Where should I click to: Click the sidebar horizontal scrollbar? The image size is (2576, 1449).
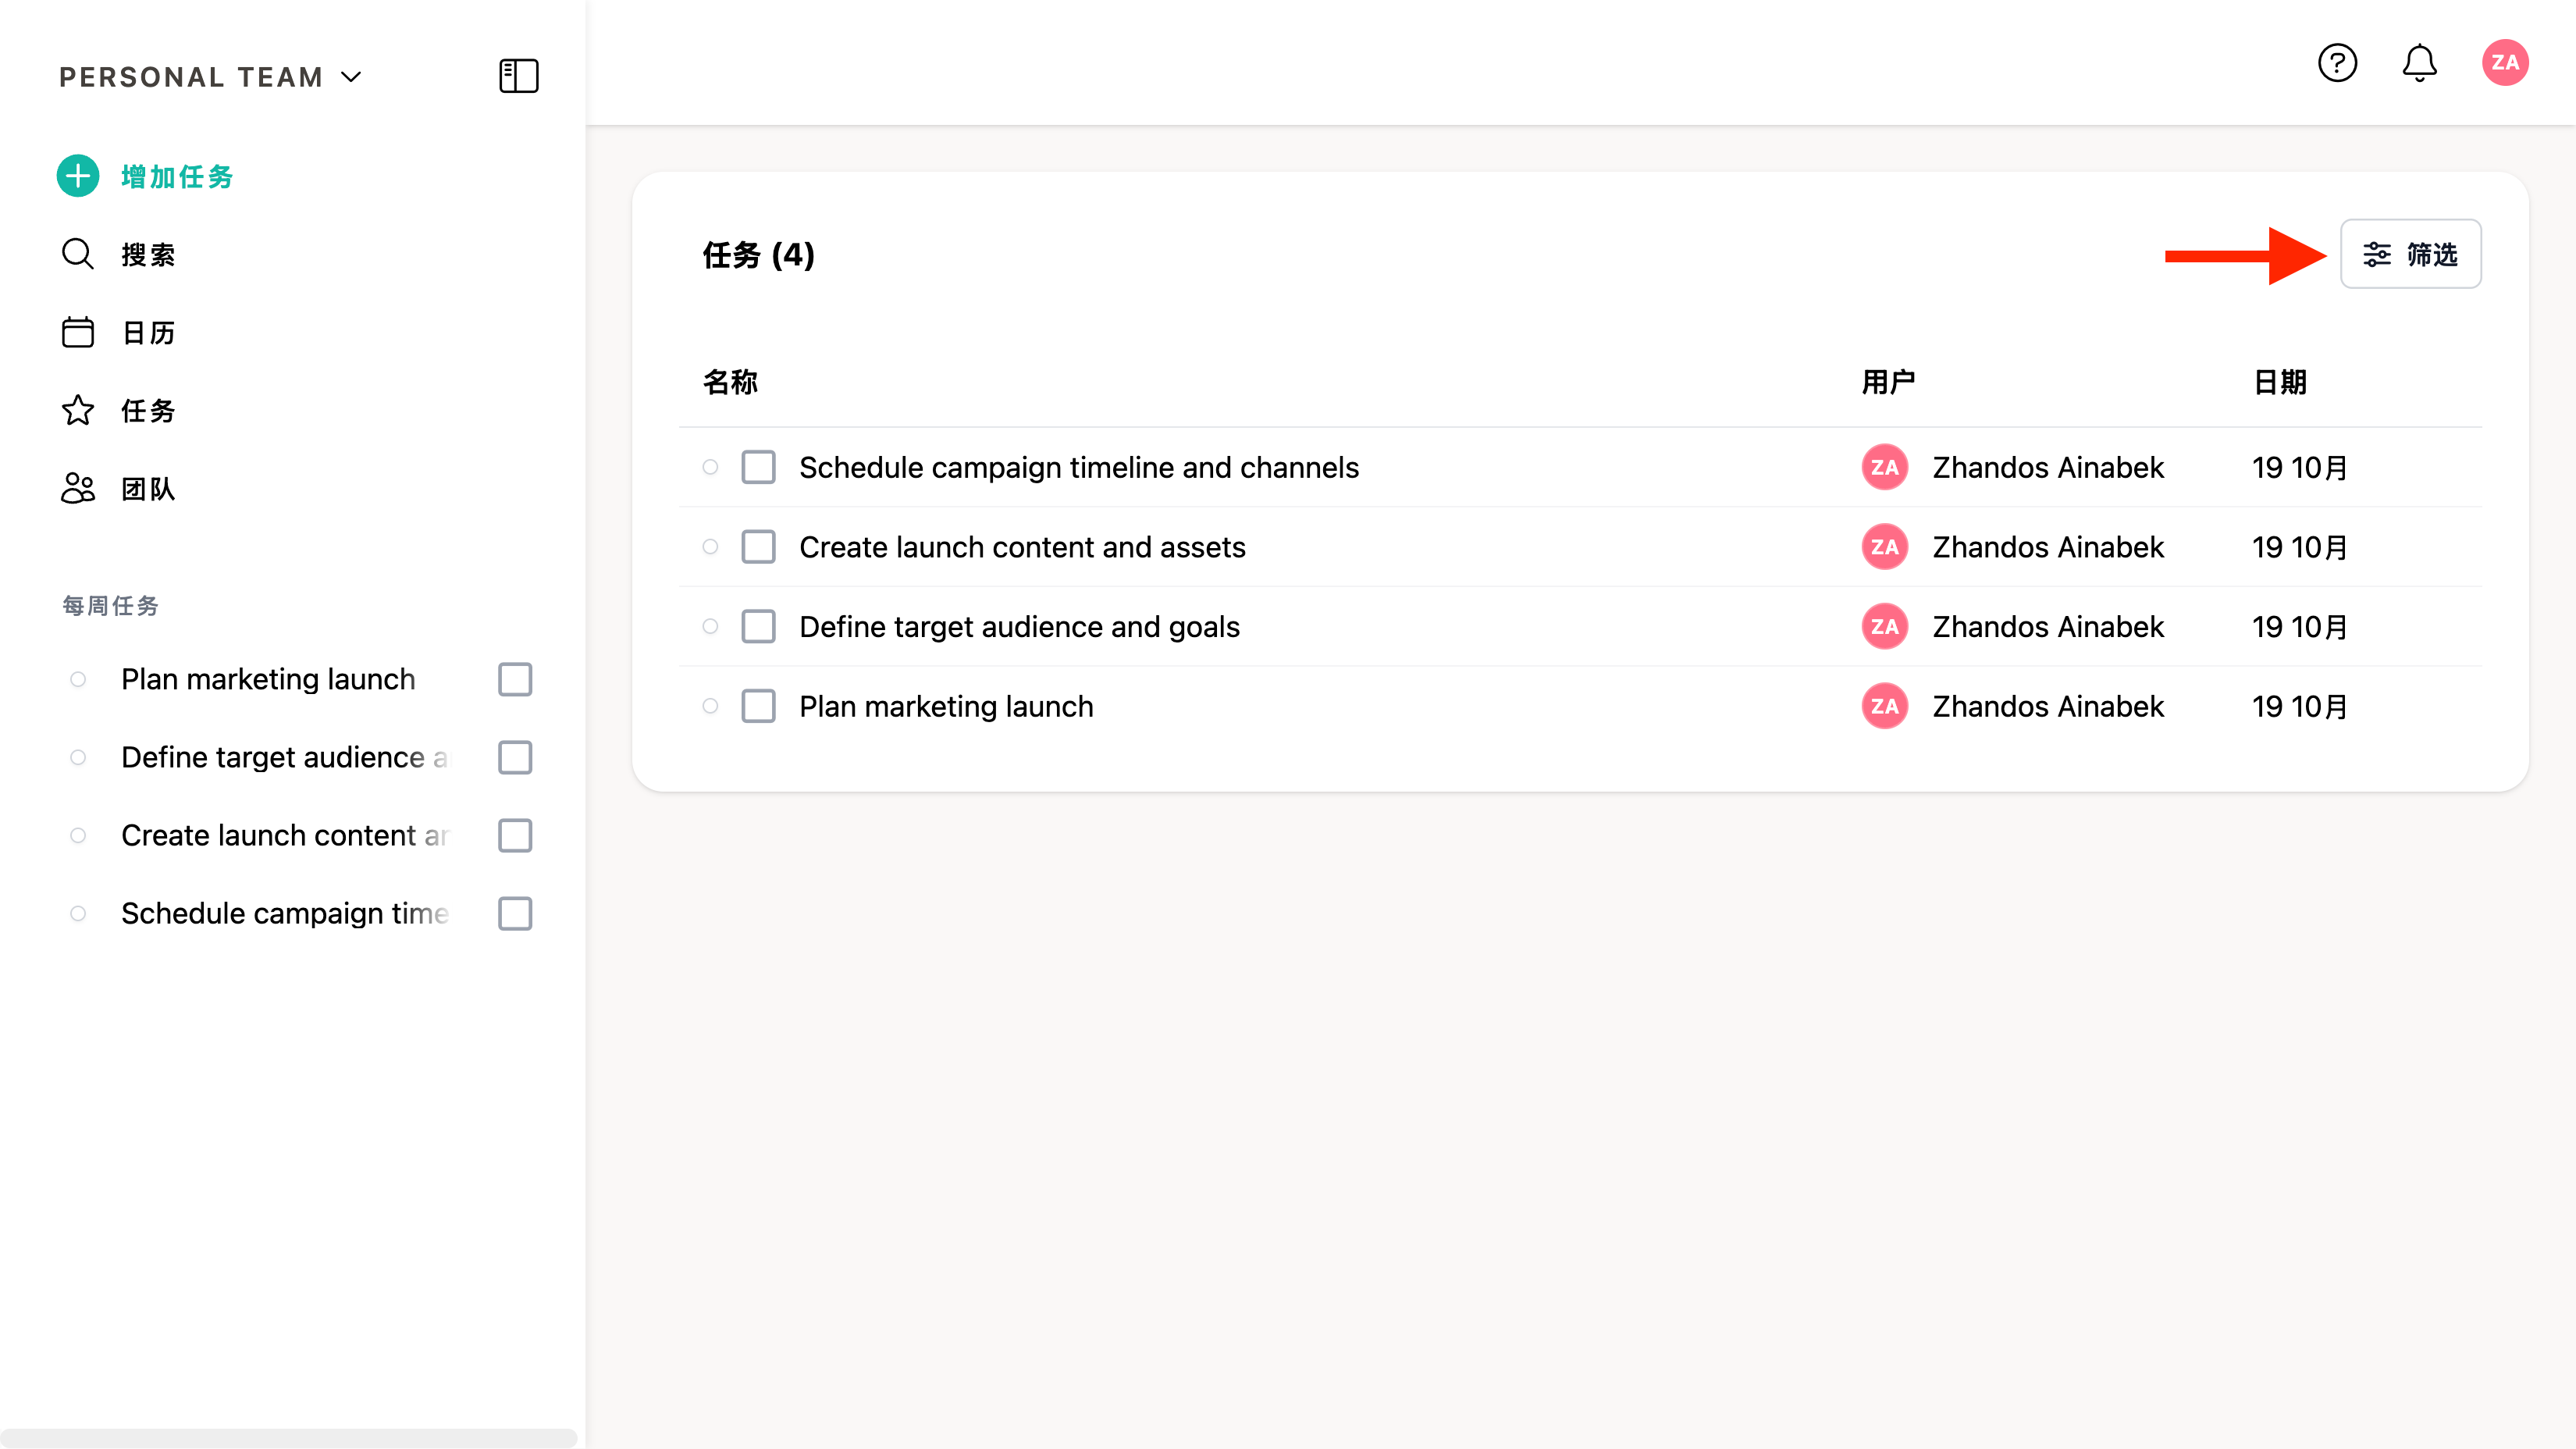pyautogui.click(x=288, y=1438)
